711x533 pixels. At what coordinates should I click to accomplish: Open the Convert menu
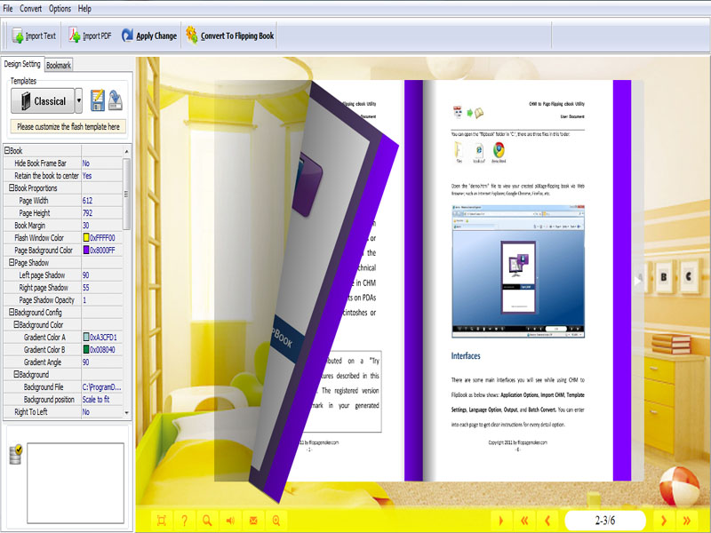[30, 8]
